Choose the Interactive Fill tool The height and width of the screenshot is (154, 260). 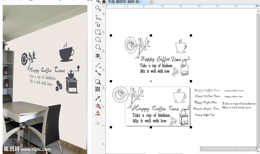pyautogui.click(x=98, y=106)
